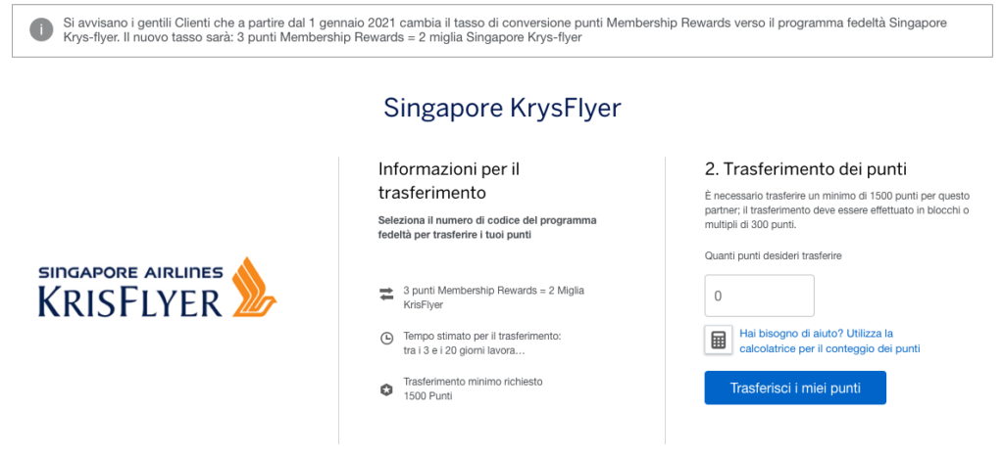Focus the points amount input field
This screenshot has height=457, width=1004.
pos(760,296)
